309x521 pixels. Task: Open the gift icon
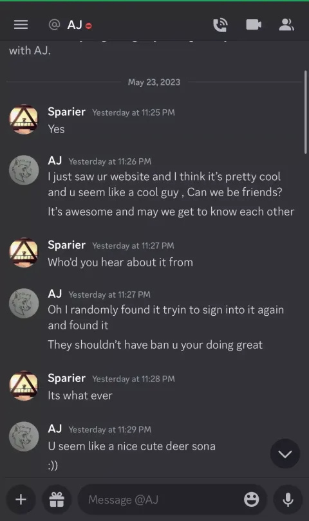57,499
